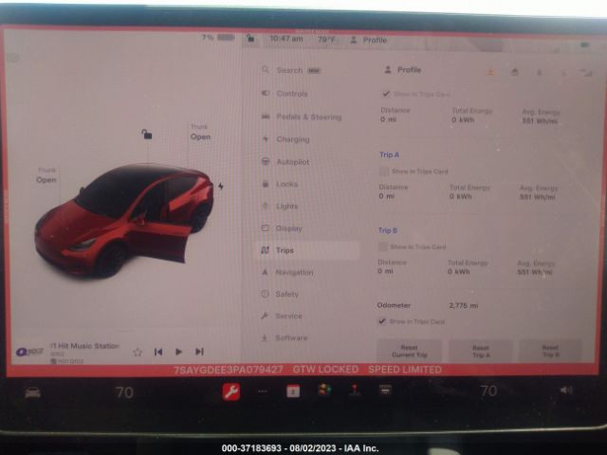The height and width of the screenshot is (455, 607).
Task: Tap the lock icon in the top status bar
Action: coord(250,38)
